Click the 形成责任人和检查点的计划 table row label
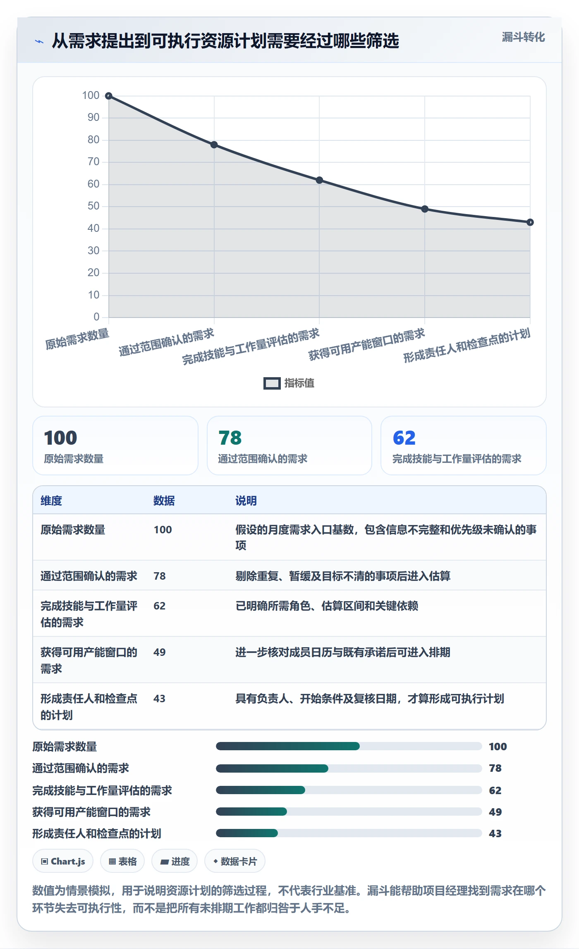Viewport: 579px width, 949px height. (x=89, y=707)
